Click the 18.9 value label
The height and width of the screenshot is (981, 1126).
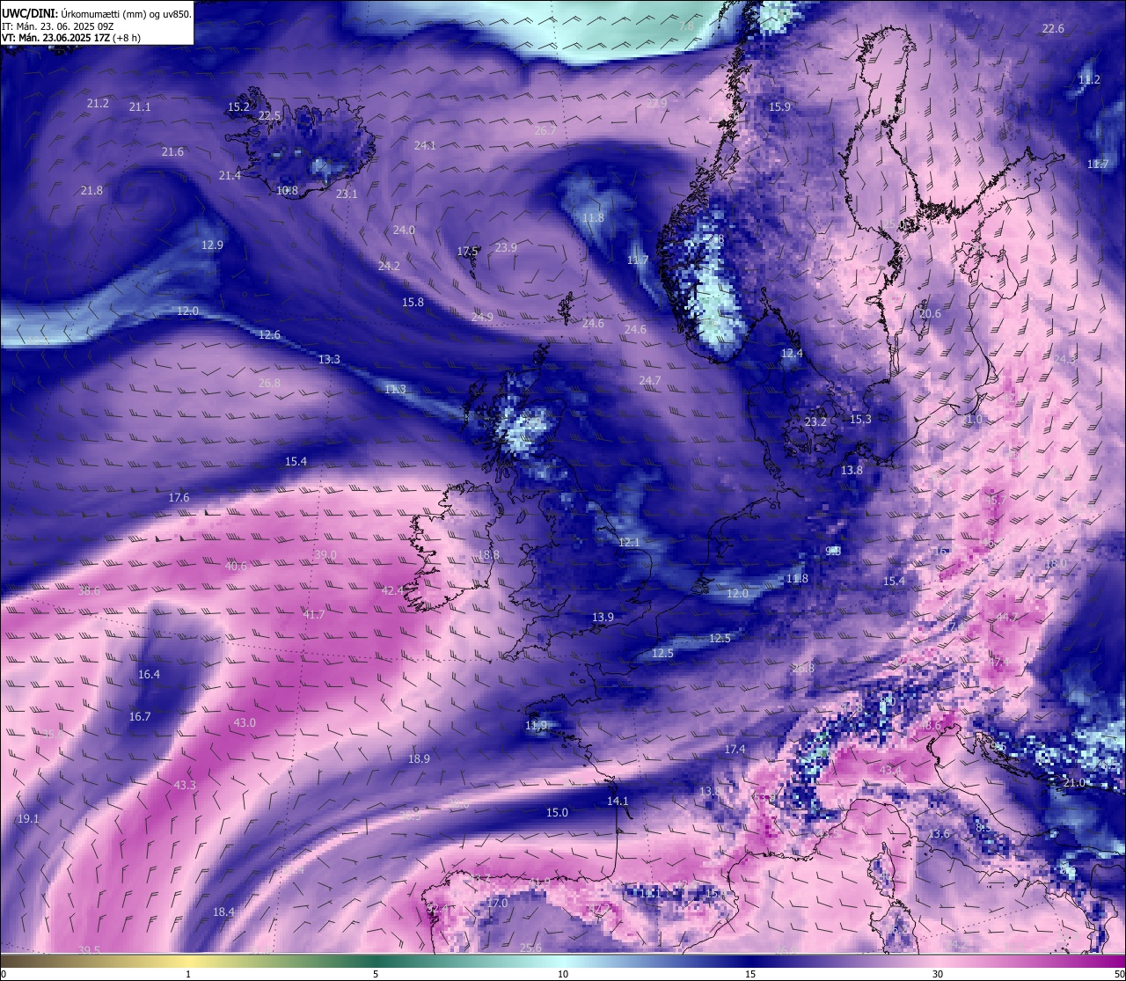419,759
